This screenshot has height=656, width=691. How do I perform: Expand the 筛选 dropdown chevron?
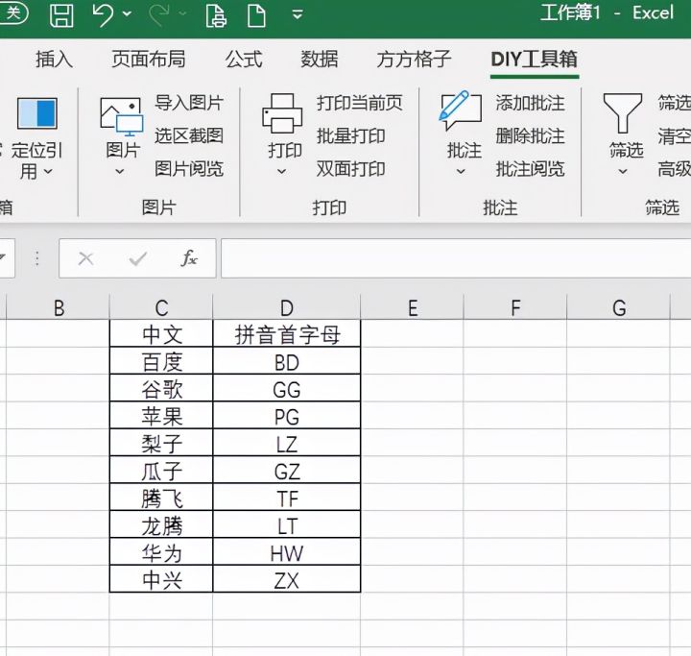coord(623,172)
